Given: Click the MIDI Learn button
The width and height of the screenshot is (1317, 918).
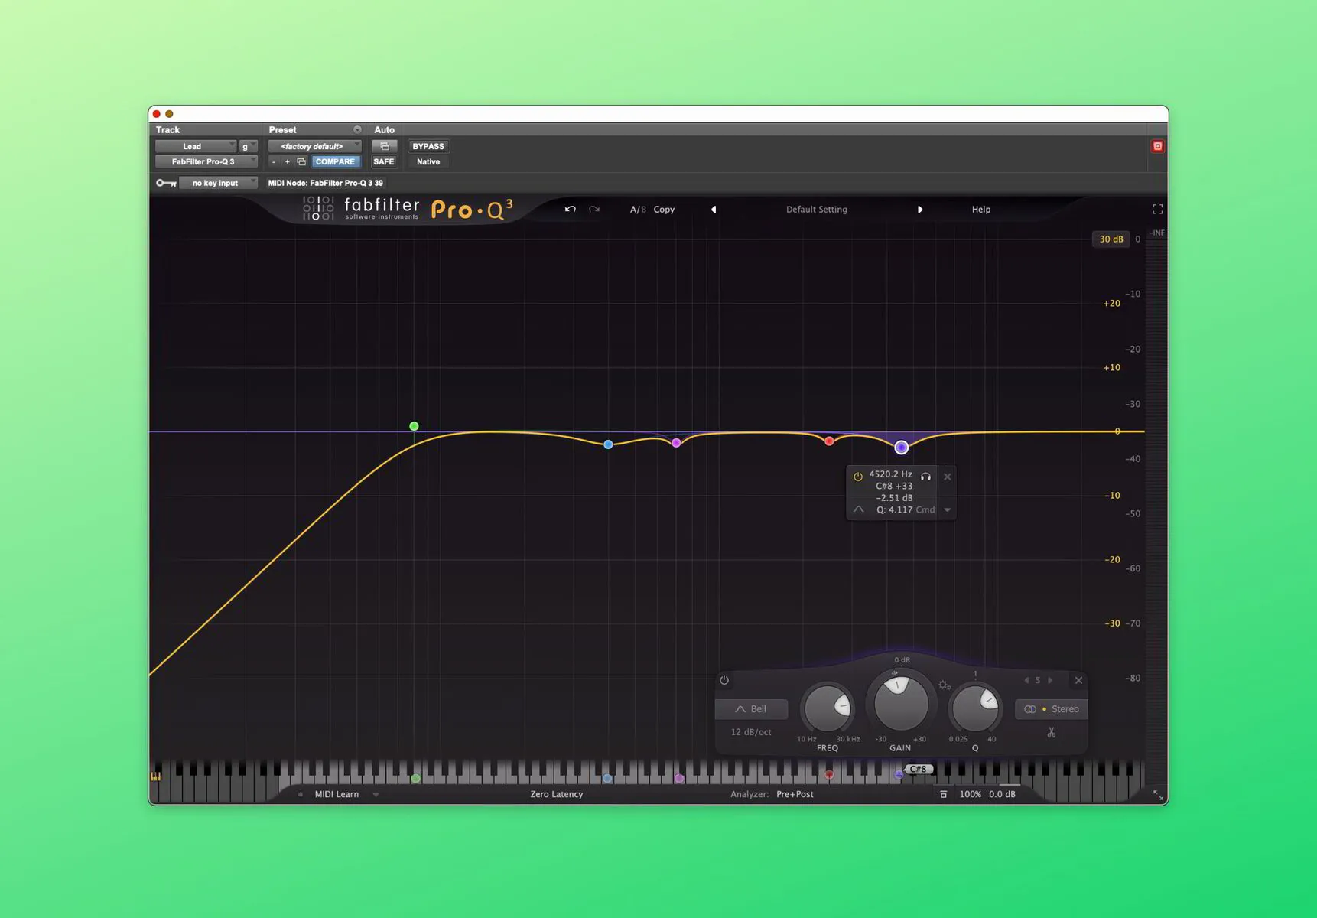Looking at the screenshot, I should (337, 794).
